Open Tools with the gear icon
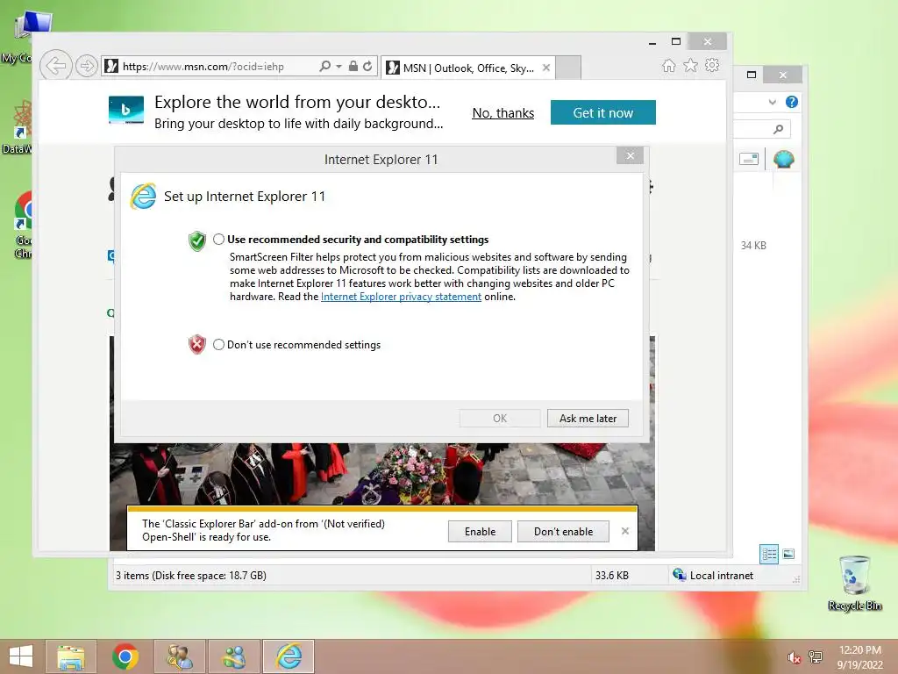Viewport: 898px width, 674px height. (712, 65)
